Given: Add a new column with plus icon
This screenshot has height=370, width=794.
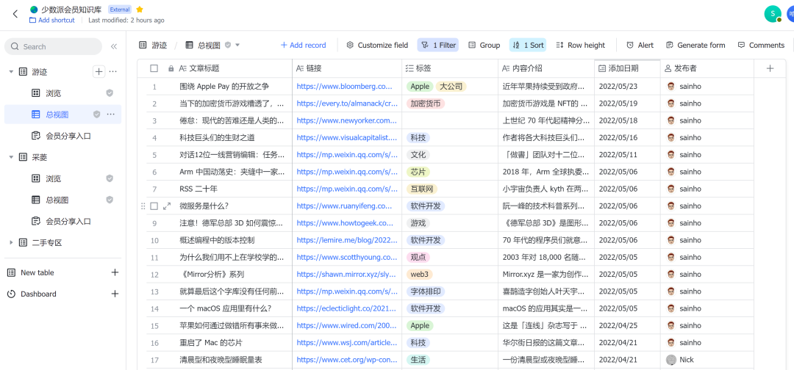Looking at the screenshot, I should tap(770, 68).
